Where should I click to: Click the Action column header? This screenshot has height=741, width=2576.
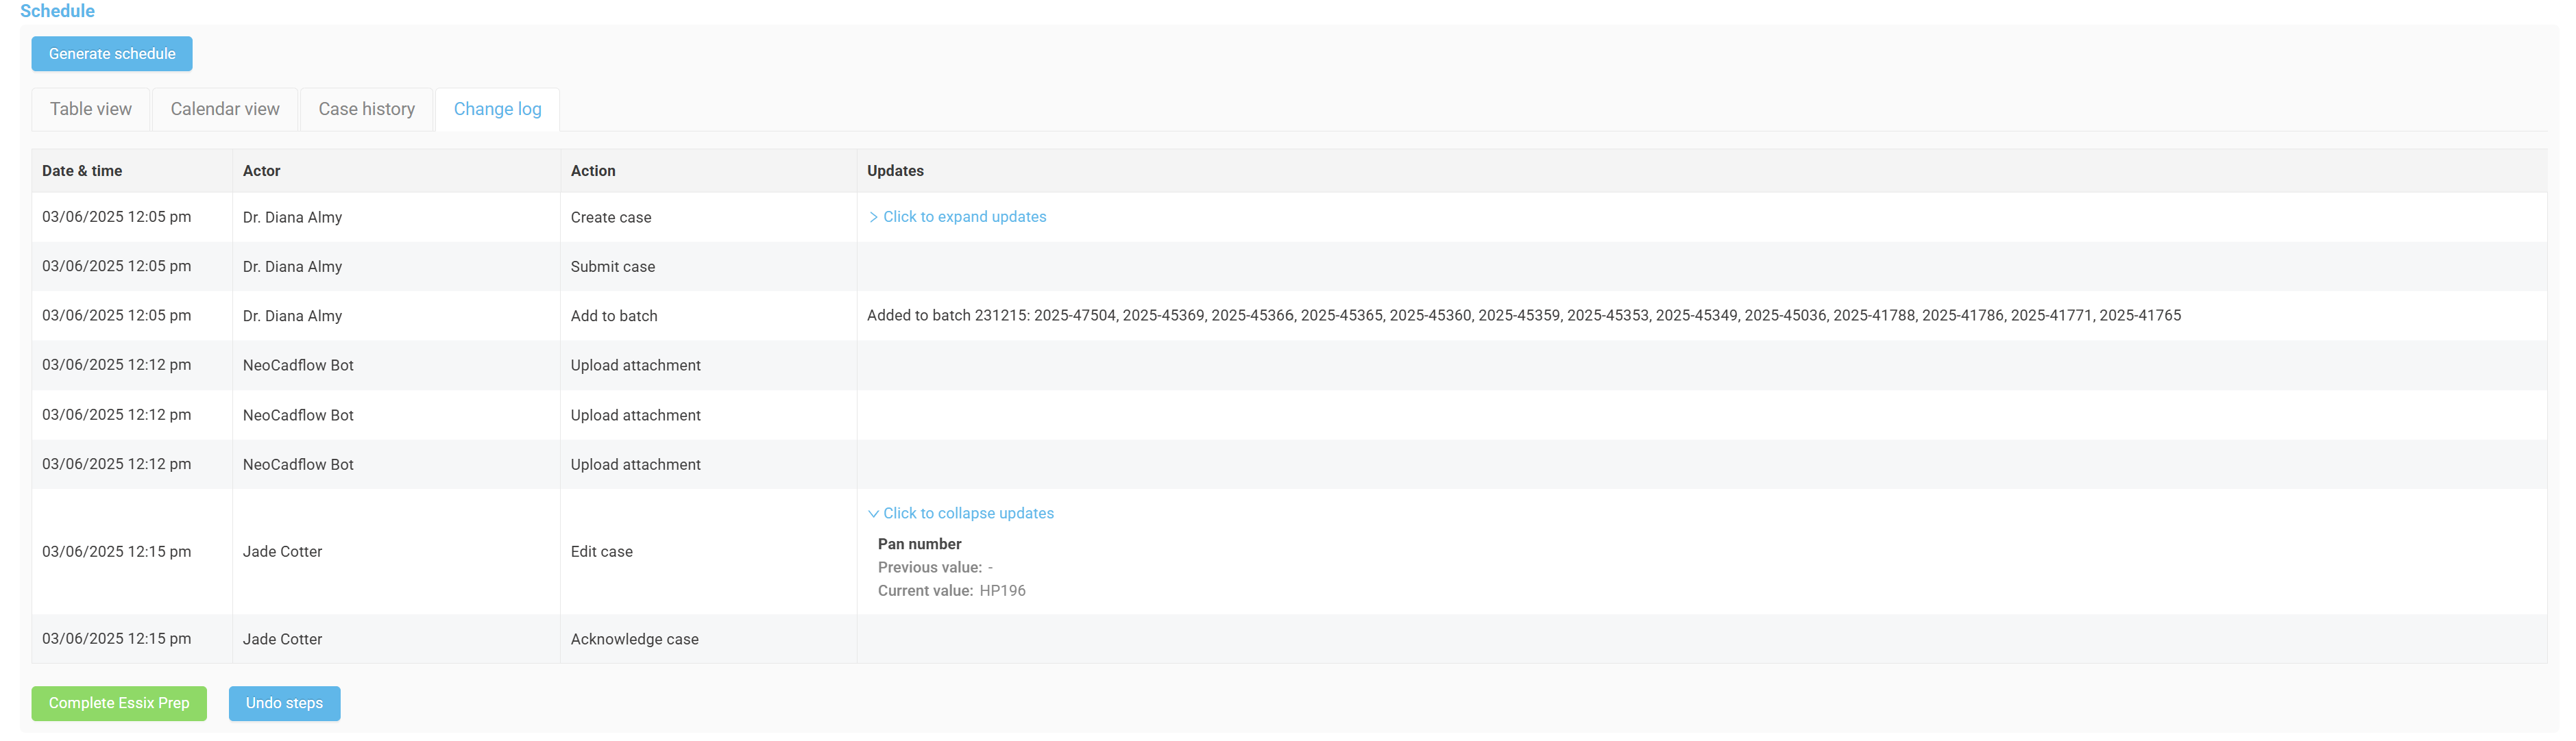coord(593,171)
